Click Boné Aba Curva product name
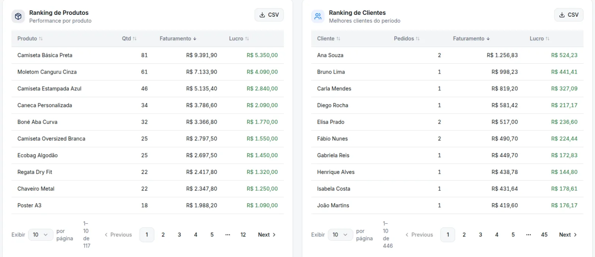595x257 pixels. click(38, 122)
